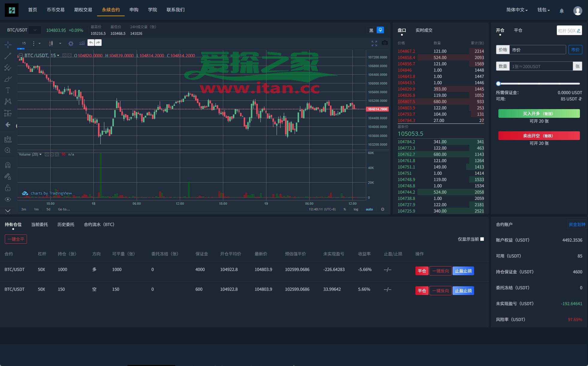Screen dimensions: 588x366
Task: Select the trend line drawing tool
Action: click(8, 56)
